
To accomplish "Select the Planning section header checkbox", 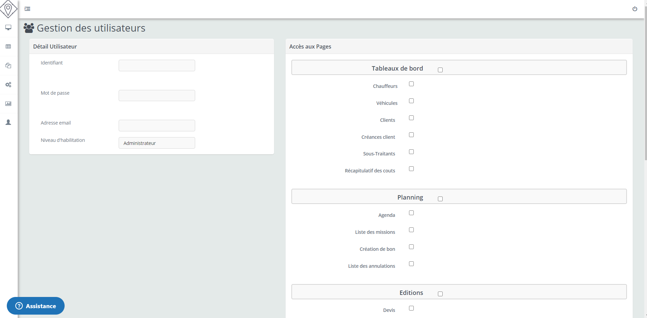I will click(440, 199).
